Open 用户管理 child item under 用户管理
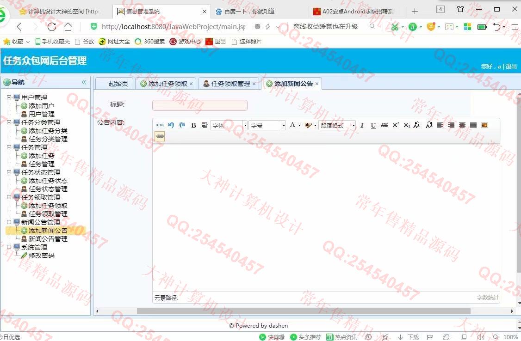The height and width of the screenshot is (341, 521). (x=41, y=114)
